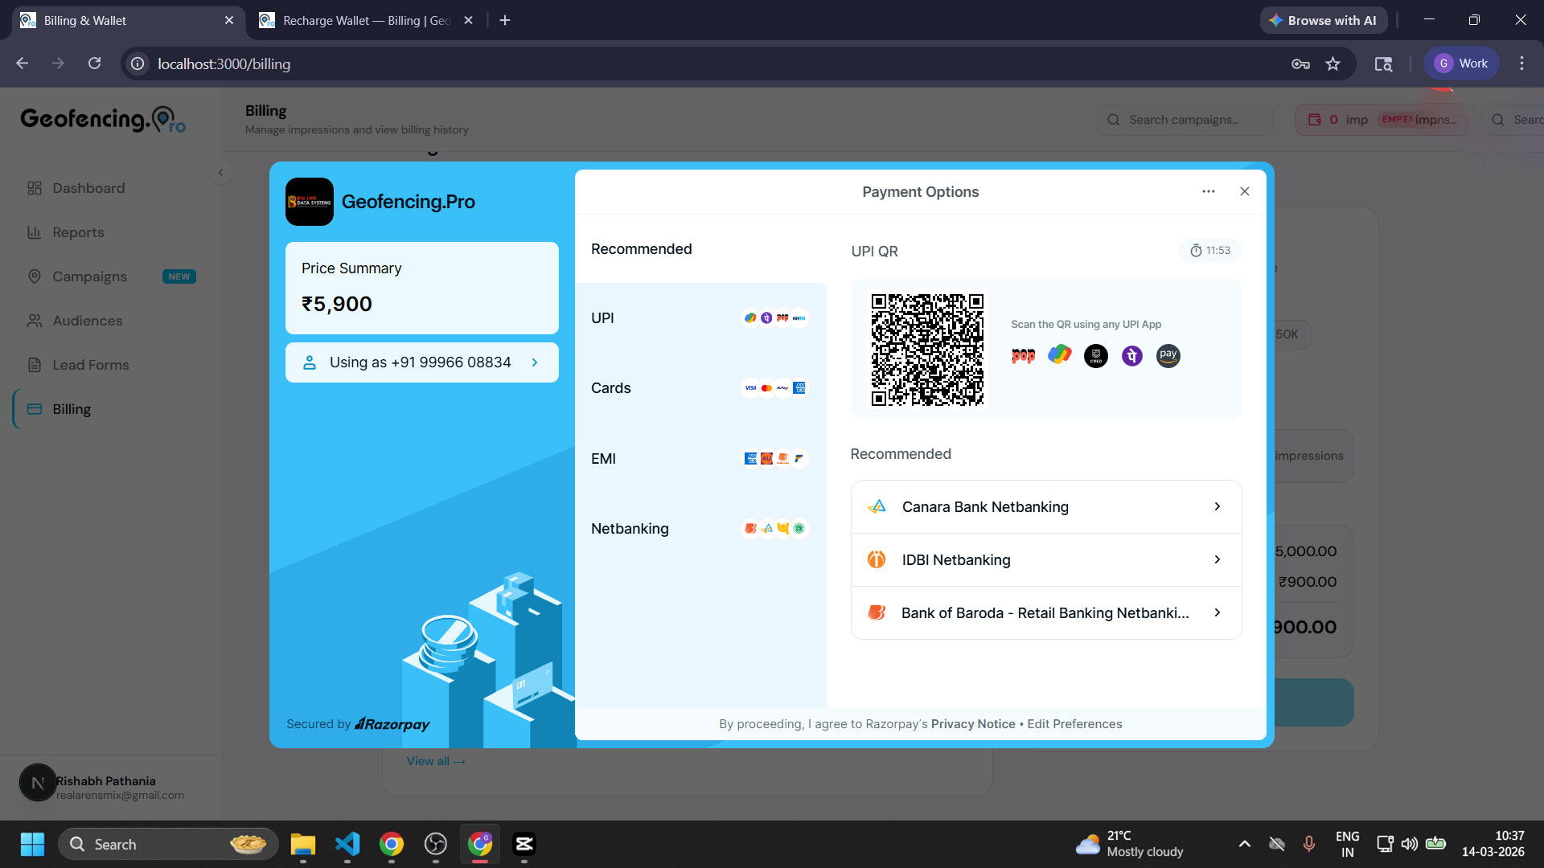This screenshot has width=1544, height=868.
Task: Open the three-dot payment options menu
Action: pyautogui.click(x=1209, y=191)
